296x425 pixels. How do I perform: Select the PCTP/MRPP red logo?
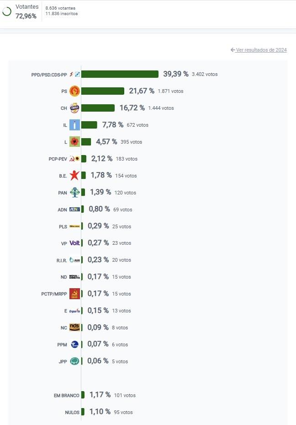tap(74, 294)
